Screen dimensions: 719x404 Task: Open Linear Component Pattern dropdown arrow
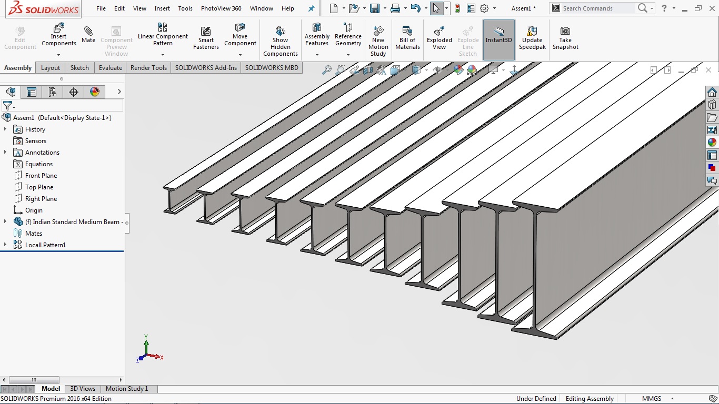tap(163, 55)
